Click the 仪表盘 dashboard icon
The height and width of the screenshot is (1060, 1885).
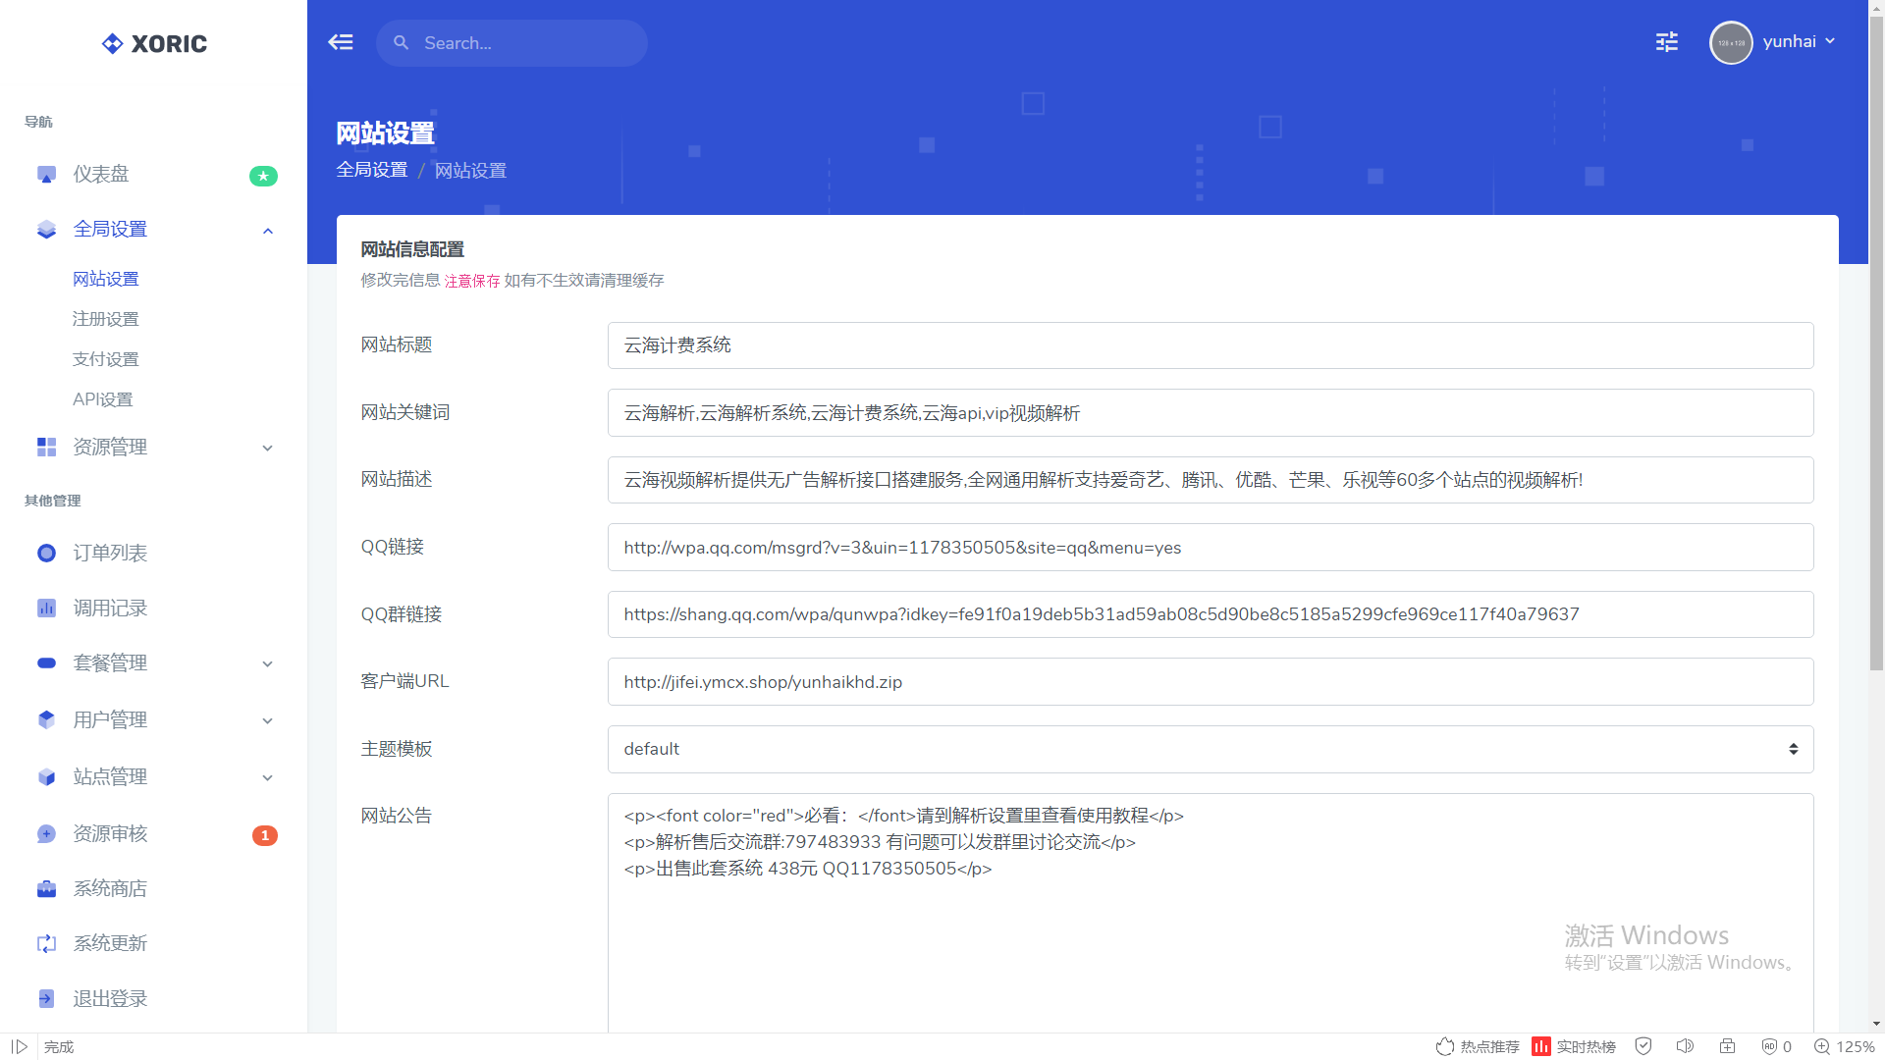click(x=46, y=175)
